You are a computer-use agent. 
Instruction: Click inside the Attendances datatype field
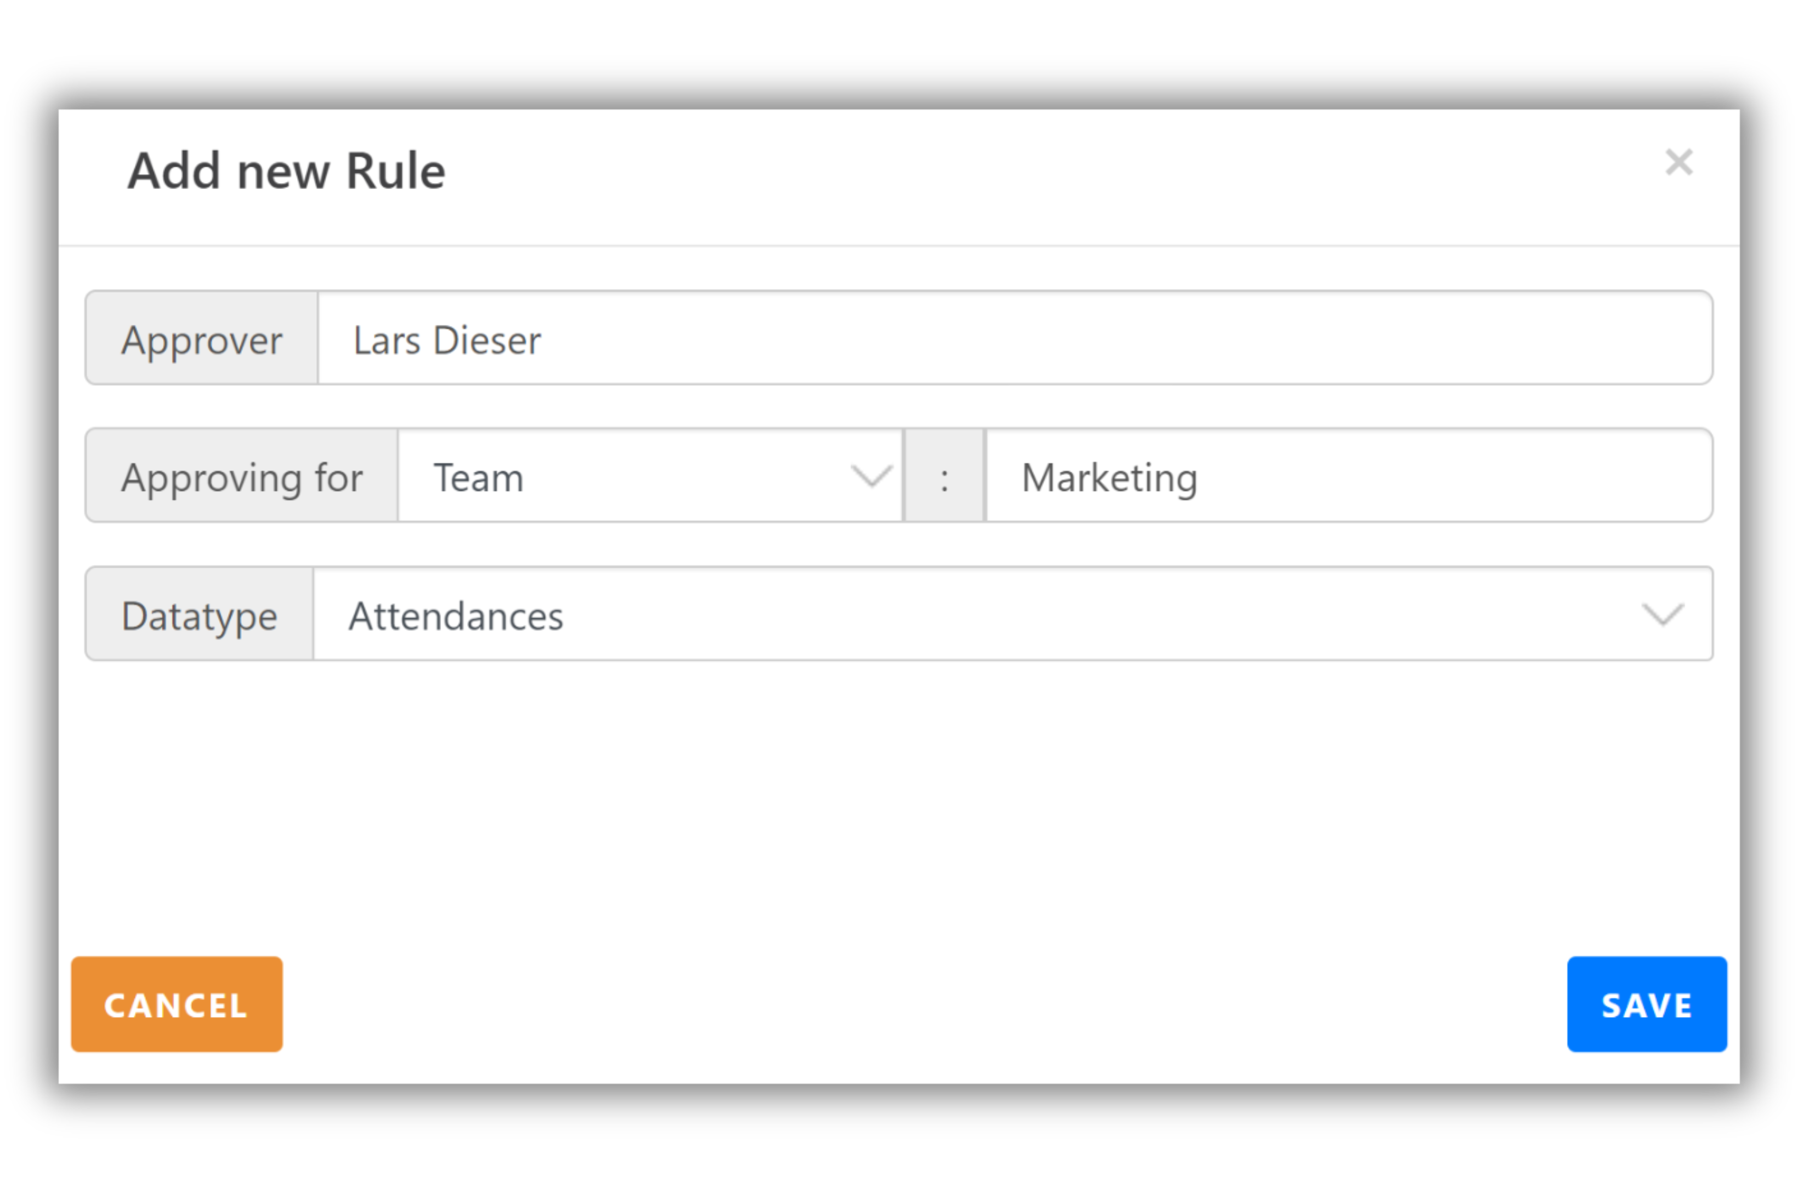tap(914, 615)
